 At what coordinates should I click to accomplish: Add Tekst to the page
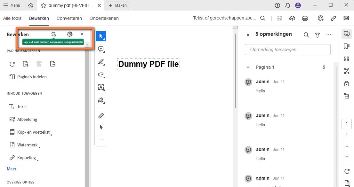(x=18, y=106)
